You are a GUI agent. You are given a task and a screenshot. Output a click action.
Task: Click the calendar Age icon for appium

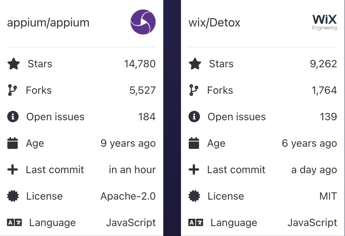pos(13,143)
